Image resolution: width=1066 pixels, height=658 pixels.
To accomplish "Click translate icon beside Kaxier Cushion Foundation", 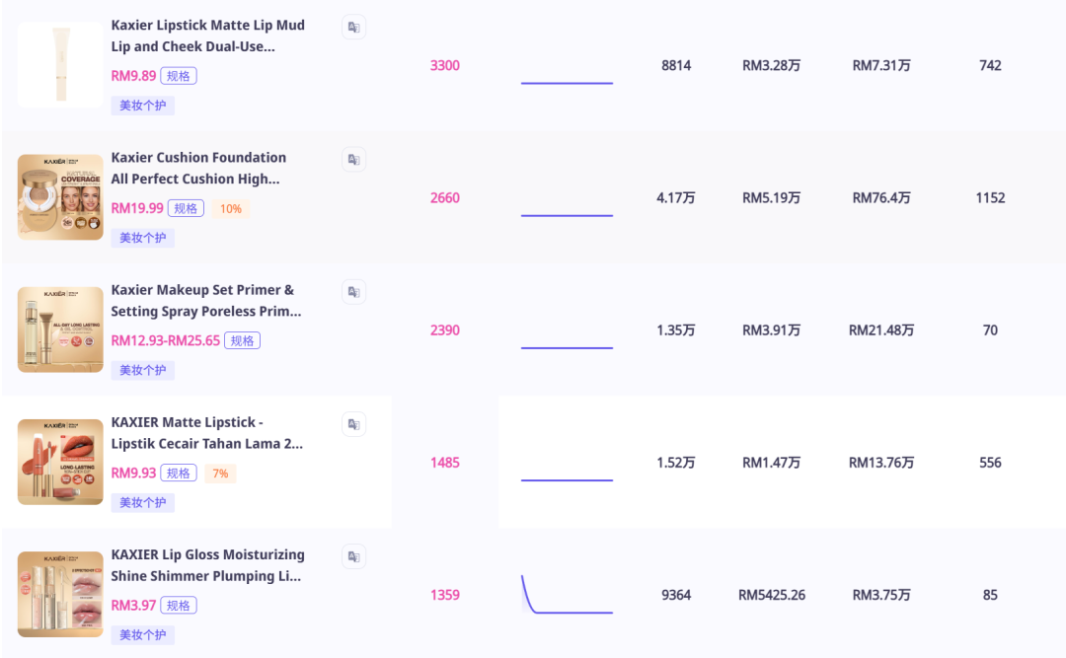I will pyautogui.click(x=353, y=160).
